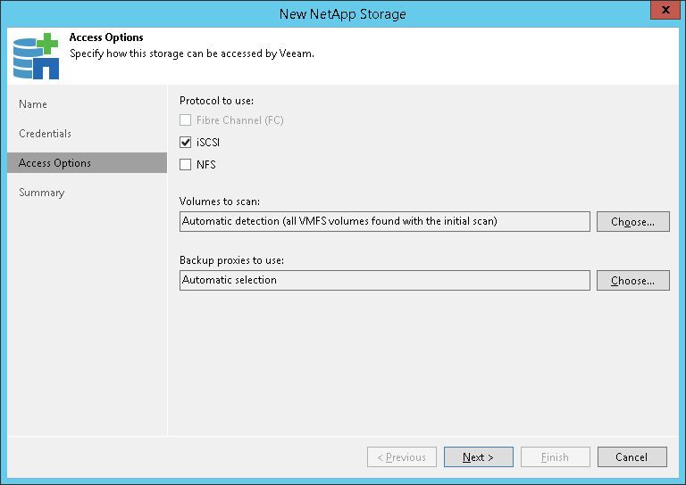The image size is (686, 485).
Task: Click the Finish button
Action: [555, 457]
